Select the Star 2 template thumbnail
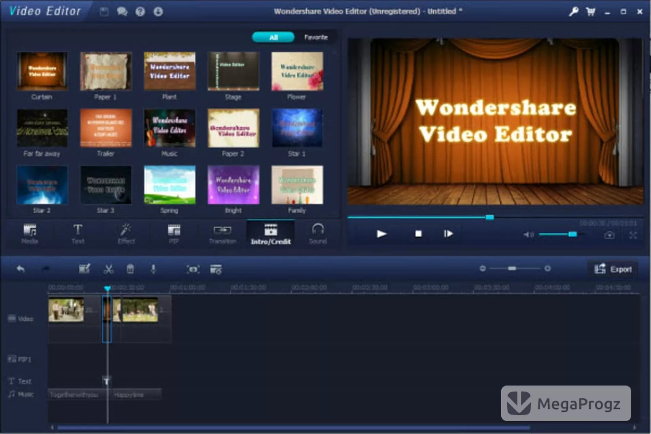The image size is (651, 434). 42,185
